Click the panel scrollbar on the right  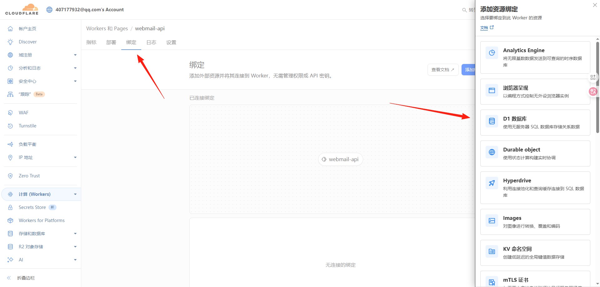pyautogui.click(x=597, y=94)
